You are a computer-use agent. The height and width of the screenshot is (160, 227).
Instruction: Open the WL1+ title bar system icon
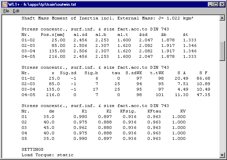click(4, 4)
